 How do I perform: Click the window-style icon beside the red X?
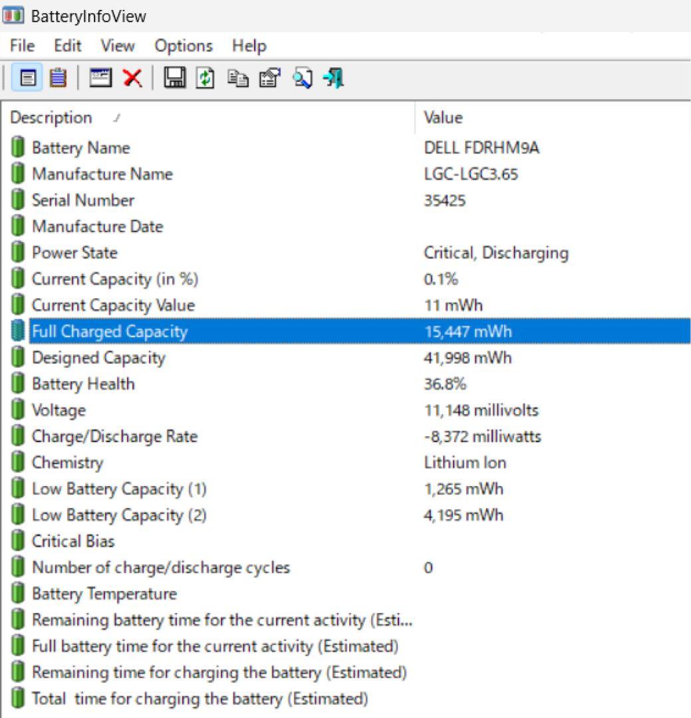(100, 78)
